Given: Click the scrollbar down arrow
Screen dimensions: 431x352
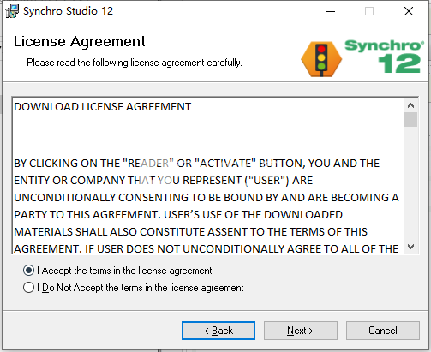Looking at the screenshot, I should pyautogui.click(x=410, y=247).
